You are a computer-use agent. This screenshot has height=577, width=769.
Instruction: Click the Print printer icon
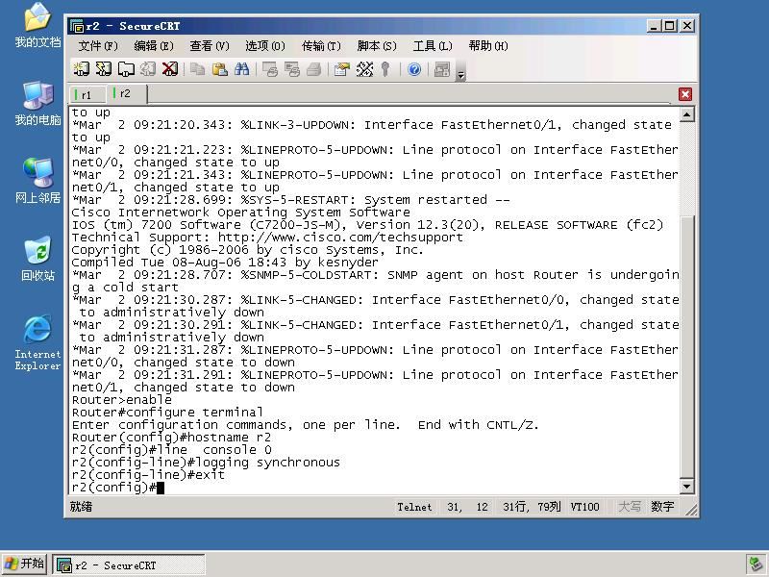tap(314, 69)
